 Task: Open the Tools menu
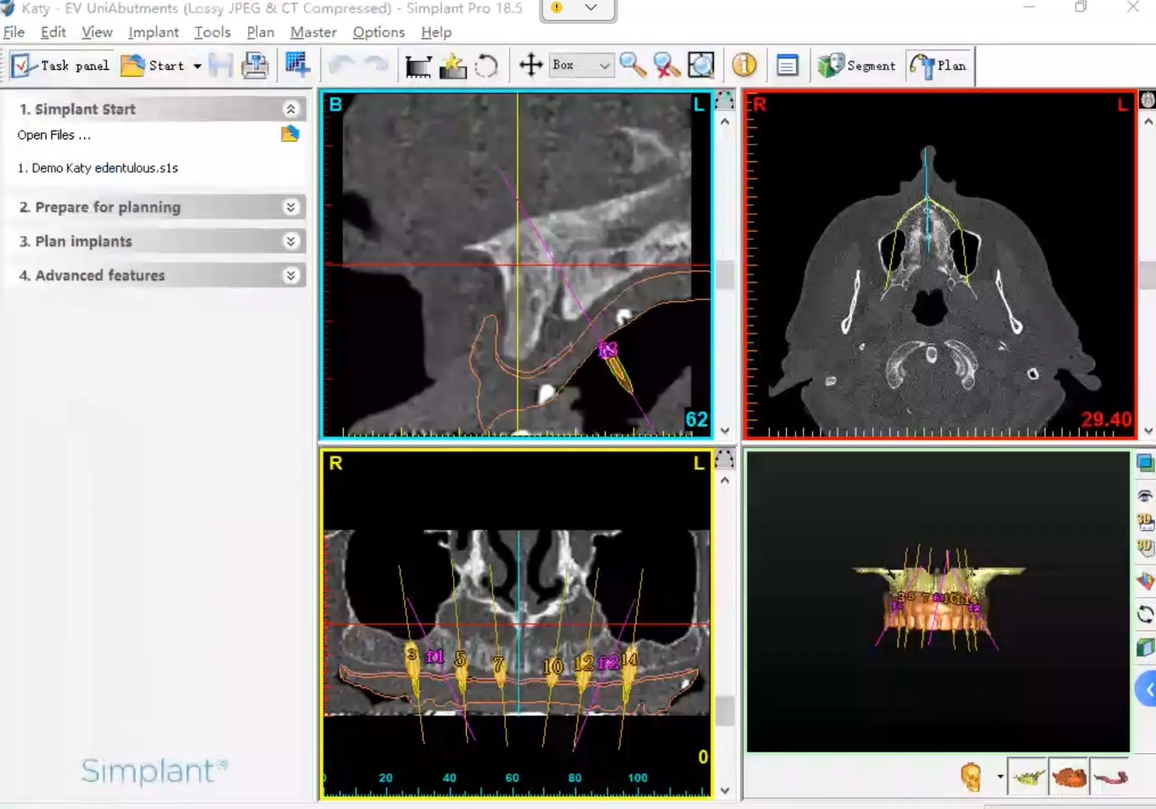coord(212,32)
